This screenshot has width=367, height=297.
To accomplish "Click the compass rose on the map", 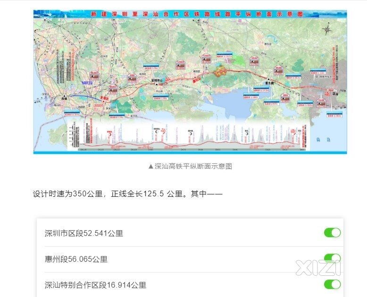I will pos(327,30).
